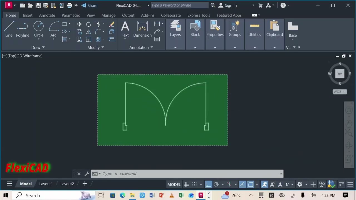Image resolution: width=356 pixels, height=200 pixels.
Task: Open the Express Tools tab
Action: click(x=199, y=15)
